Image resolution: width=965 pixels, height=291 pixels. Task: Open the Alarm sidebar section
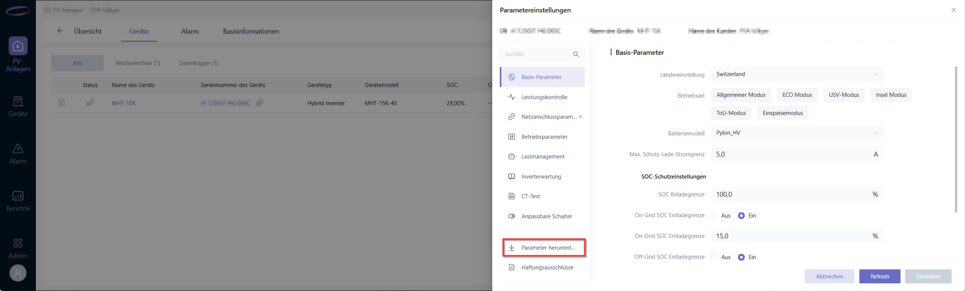point(18,154)
